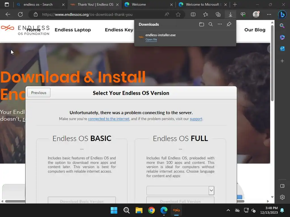This screenshot has width=290, height=217.
Task: Click Download Basic Version button
Action: tap(82, 201)
